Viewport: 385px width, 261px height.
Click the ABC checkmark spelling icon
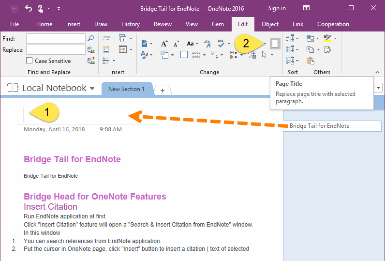(x=221, y=44)
